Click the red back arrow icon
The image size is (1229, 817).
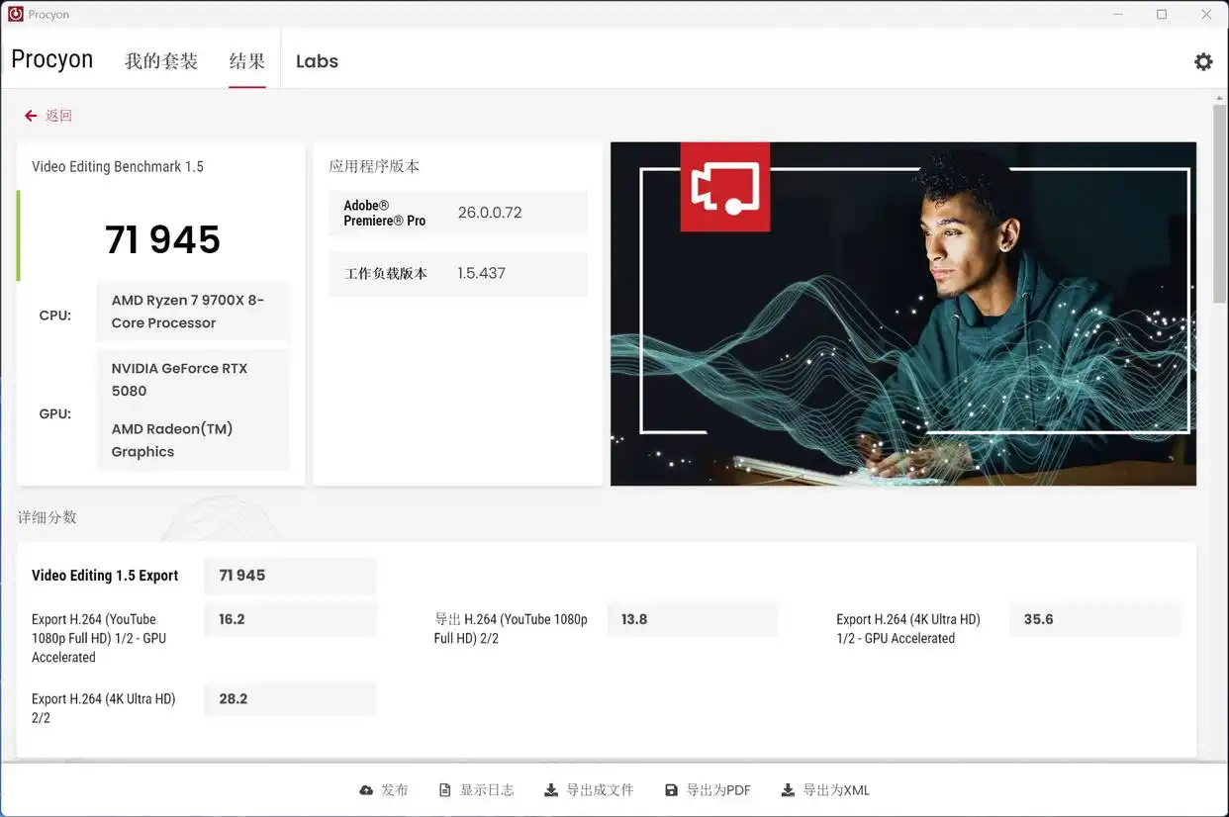click(x=31, y=115)
